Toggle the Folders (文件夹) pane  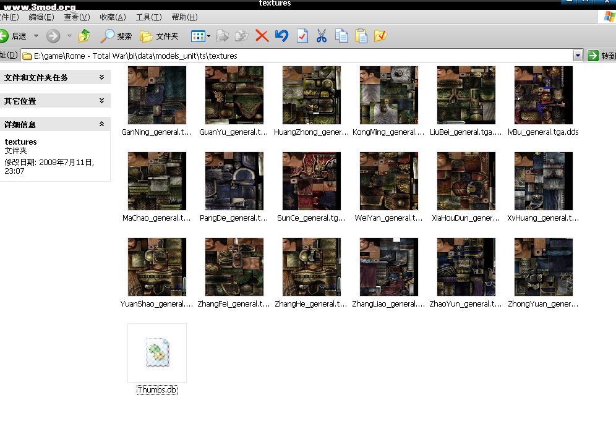click(160, 36)
